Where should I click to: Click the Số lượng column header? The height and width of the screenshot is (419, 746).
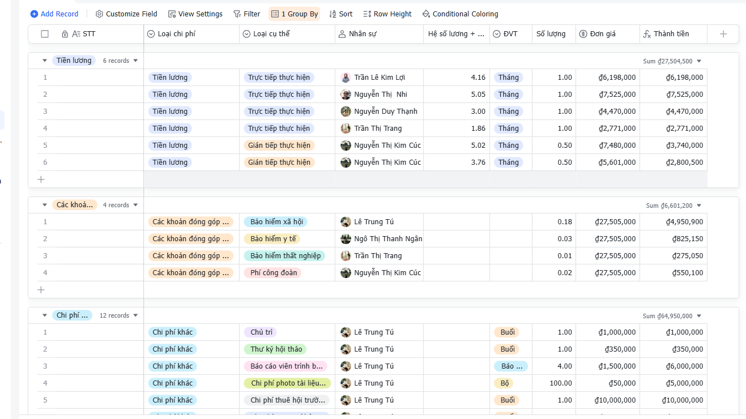point(554,34)
